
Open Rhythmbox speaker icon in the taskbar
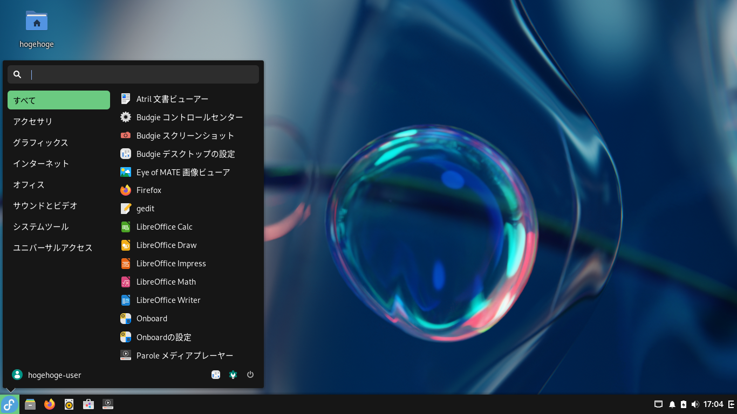69,404
